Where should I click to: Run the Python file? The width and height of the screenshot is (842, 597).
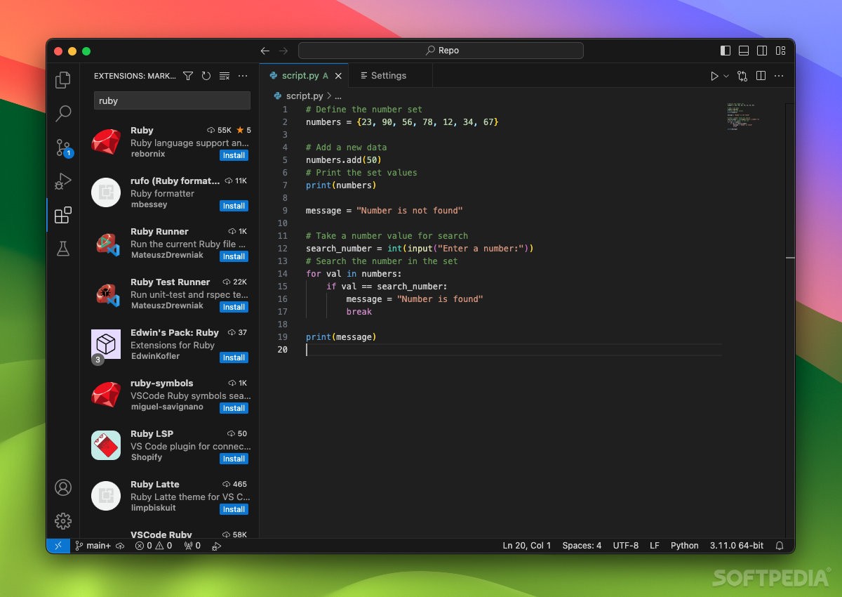pos(714,76)
